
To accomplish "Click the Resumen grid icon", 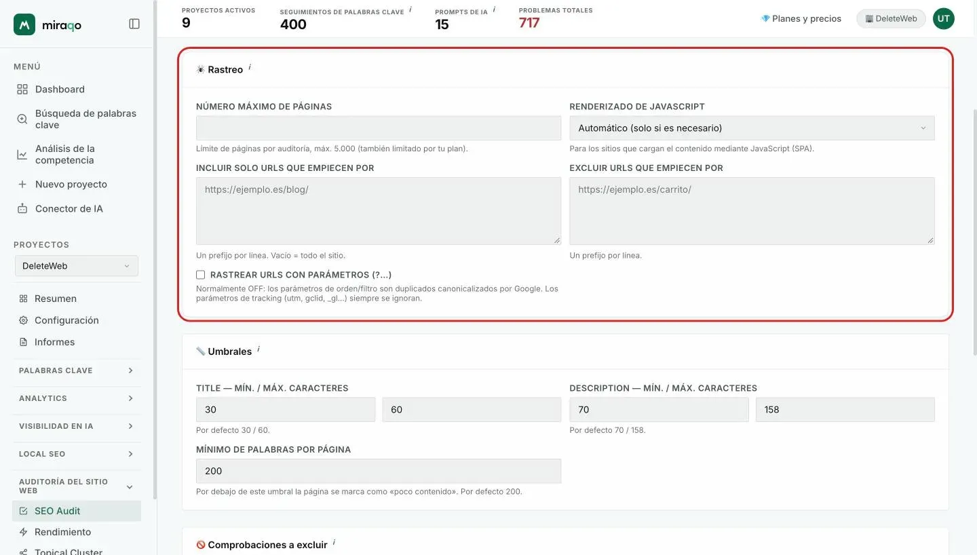I will tap(23, 299).
